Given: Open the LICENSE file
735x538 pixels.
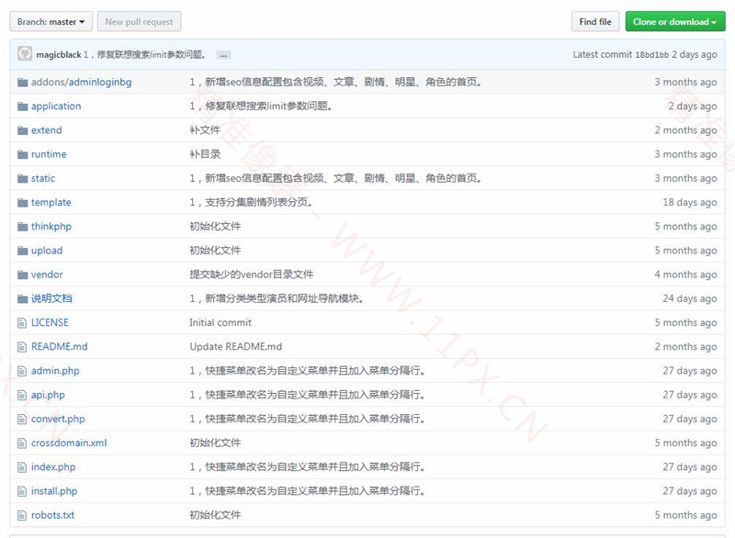Looking at the screenshot, I should pos(50,322).
